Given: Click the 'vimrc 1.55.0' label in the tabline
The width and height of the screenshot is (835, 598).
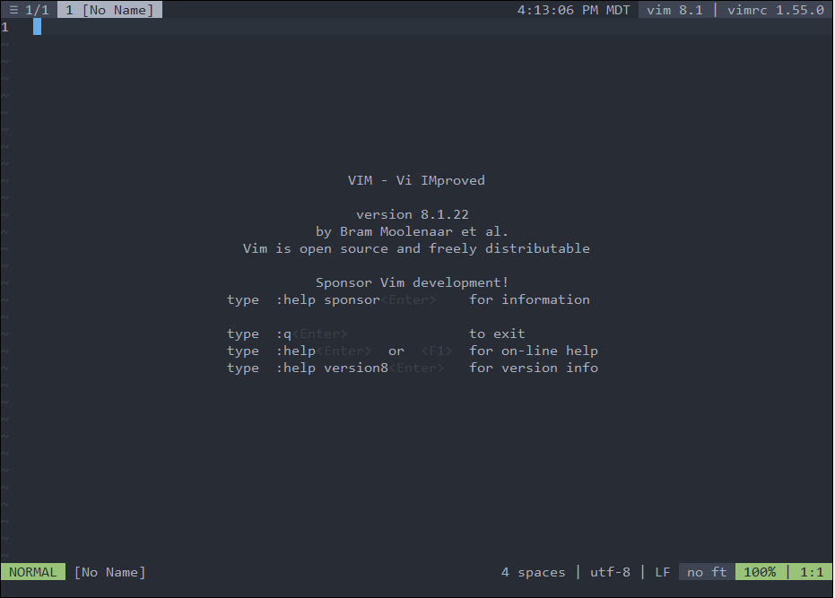Looking at the screenshot, I should [x=775, y=10].
